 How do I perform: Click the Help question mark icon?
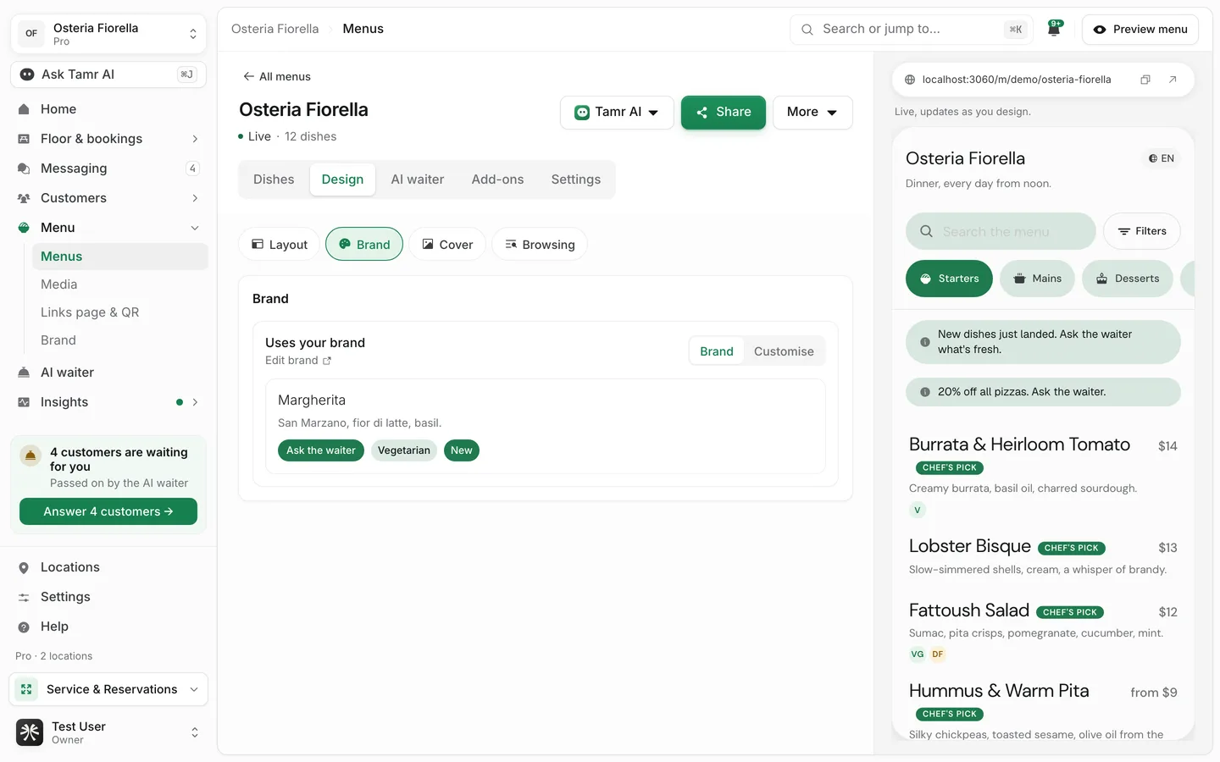point(24,627)
